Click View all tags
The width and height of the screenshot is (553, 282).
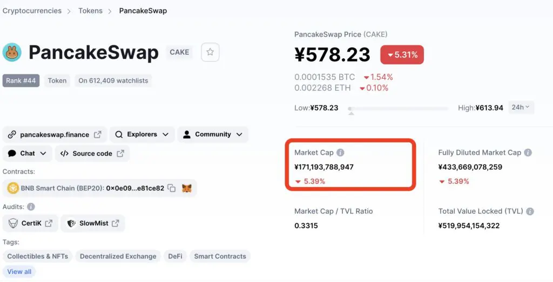(19, 271)
